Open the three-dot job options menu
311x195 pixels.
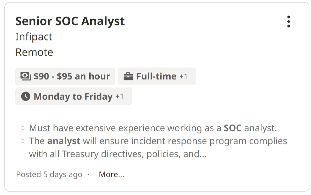[x=288, y=22]
